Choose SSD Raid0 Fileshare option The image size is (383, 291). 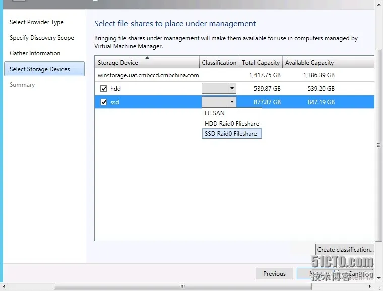pyautogui.click(x=231, y=134)
